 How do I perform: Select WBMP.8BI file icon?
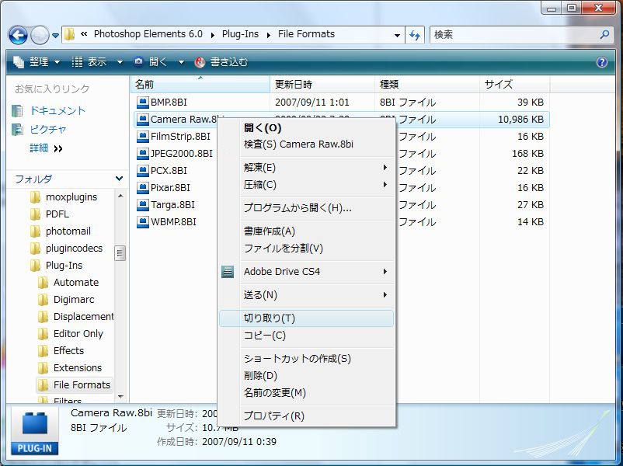point(142,222)
